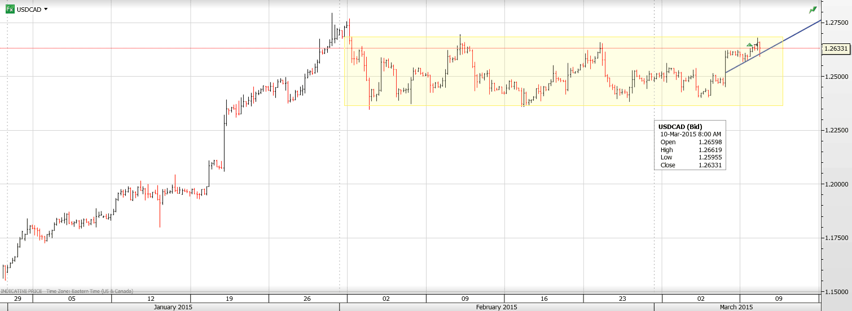This screenshot has width=852, height=311.
Task: Click the green Fx instrument icon
Action: 10,9
